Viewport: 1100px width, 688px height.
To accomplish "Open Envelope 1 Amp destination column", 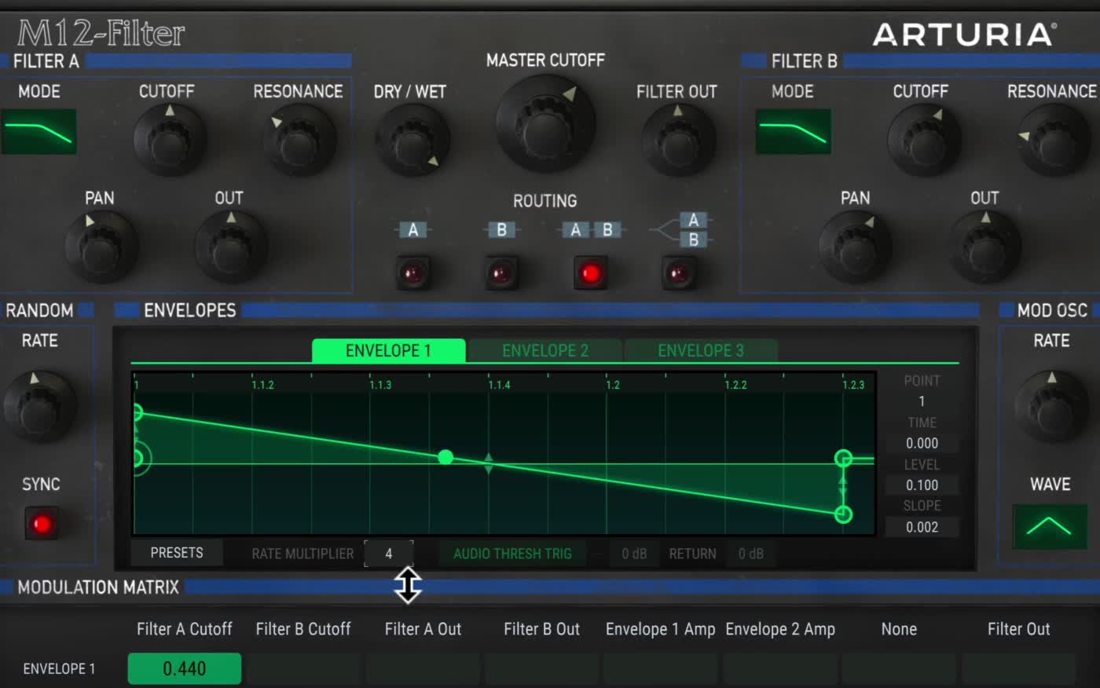I will pyautogui.click(x=661, y=629).
